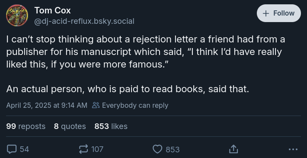Click the April 25, 2025 timestamp
The width and height of the screenshot is (307, 158).
pyautogui.click(x=47, y=105)
